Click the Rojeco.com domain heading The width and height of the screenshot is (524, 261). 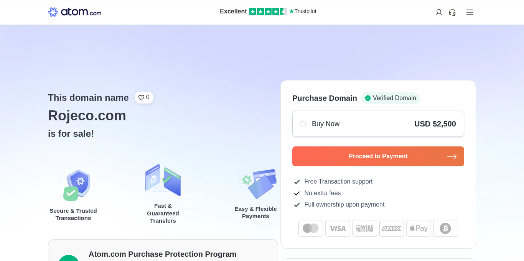coord(87,115)
